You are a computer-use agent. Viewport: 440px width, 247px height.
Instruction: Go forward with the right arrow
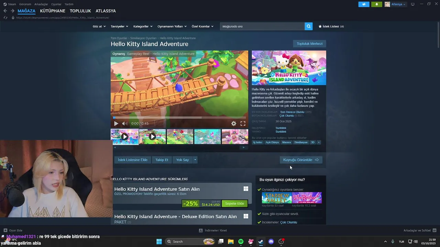[x=12, y=11]
